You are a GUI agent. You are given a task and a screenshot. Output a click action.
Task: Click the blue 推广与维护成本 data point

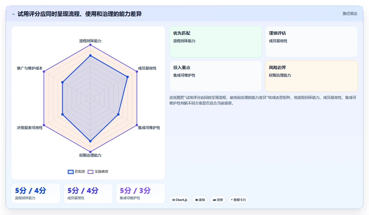[62, 82]
